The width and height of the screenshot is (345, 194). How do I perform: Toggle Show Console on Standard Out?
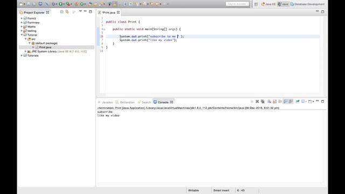click(285, 101)
